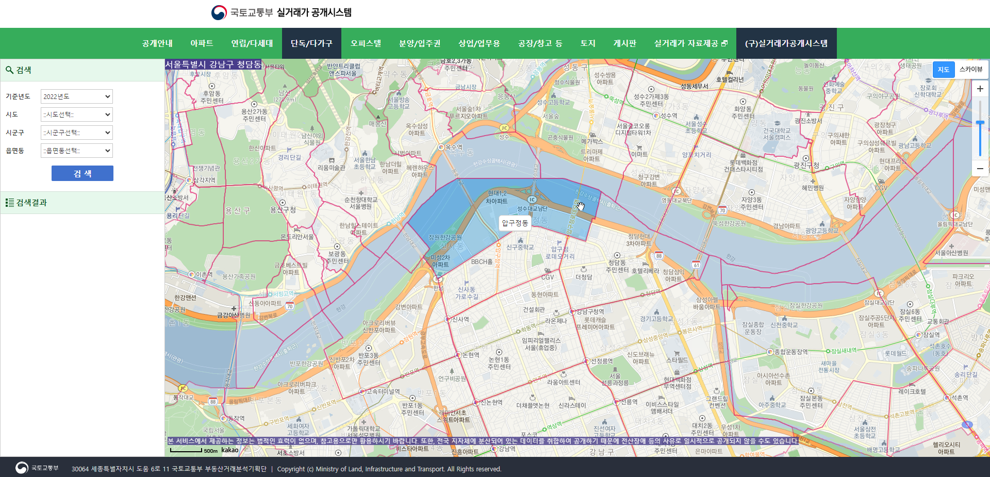This screenshot has width=990, height=477.
Task: Expand the 기준년도 2022년도 dropdown
Action: click(x=77, y=96)
